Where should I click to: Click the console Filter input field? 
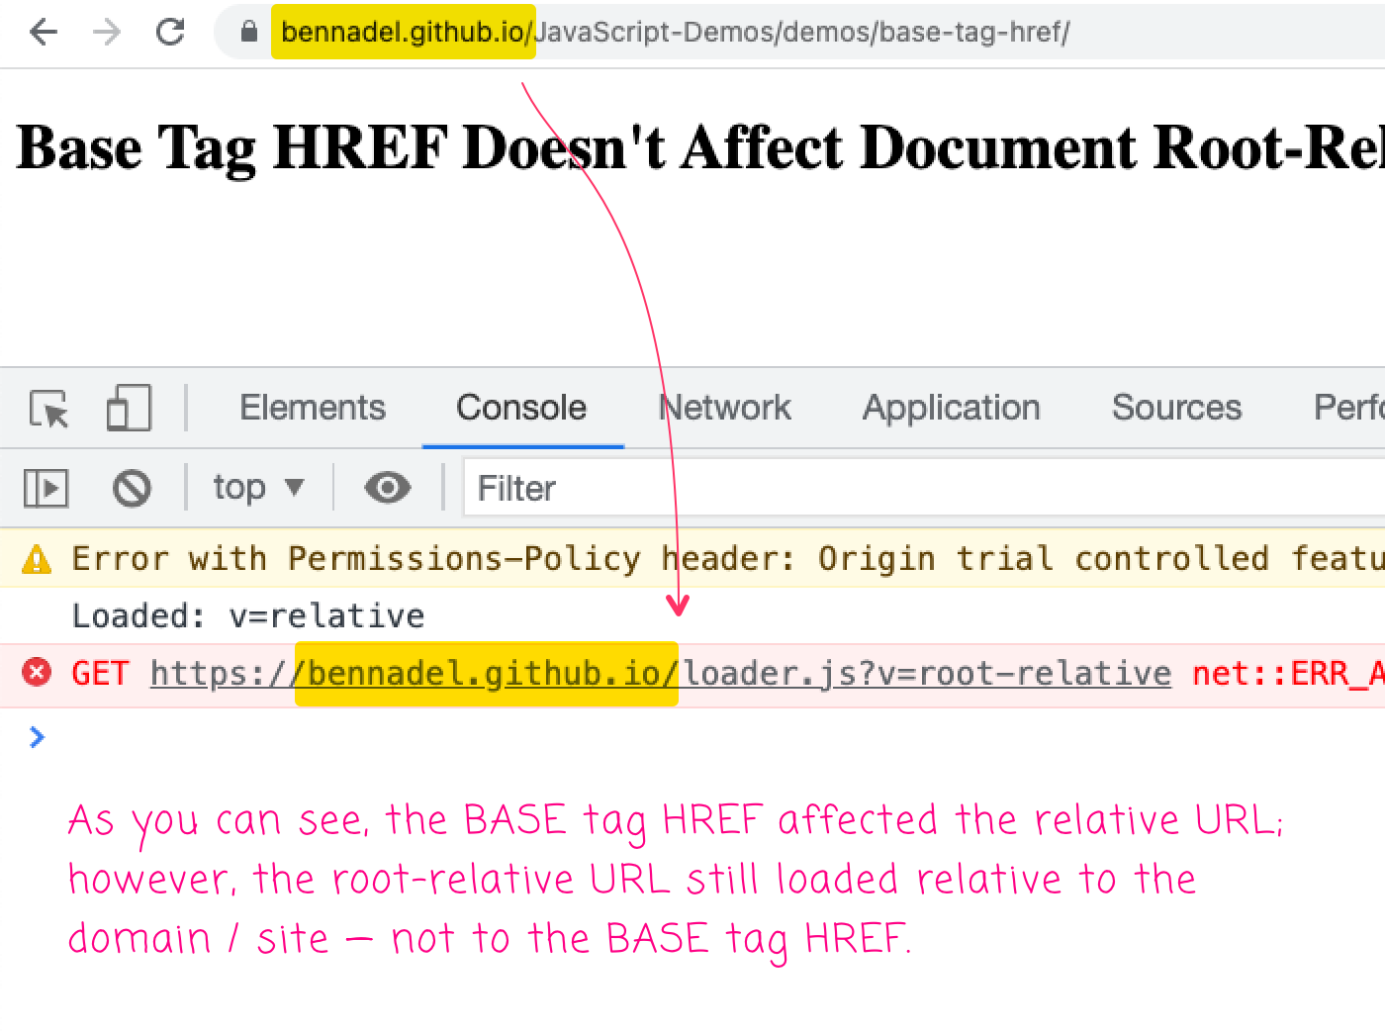coord(890,488)
